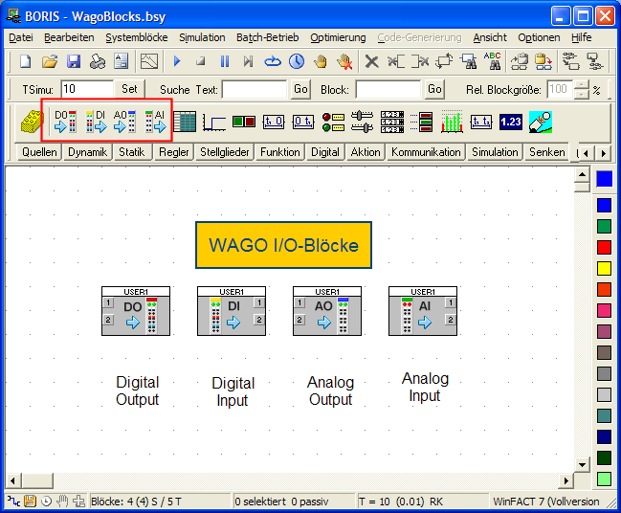Open the Optimierung menu
The height and width of the screenshot is (513, 621).
click(338, 37)
